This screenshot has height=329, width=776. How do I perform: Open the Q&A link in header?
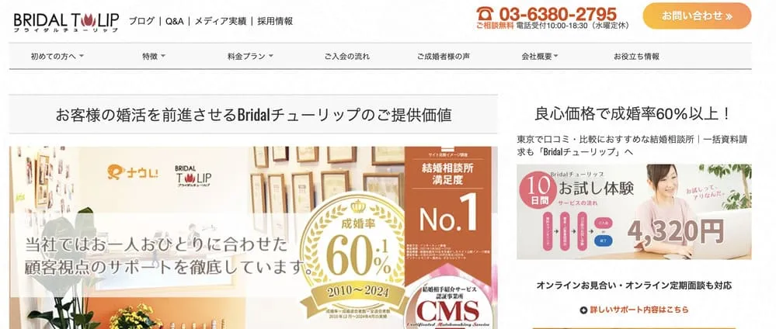pyautogui.click(x=174, y=21)
